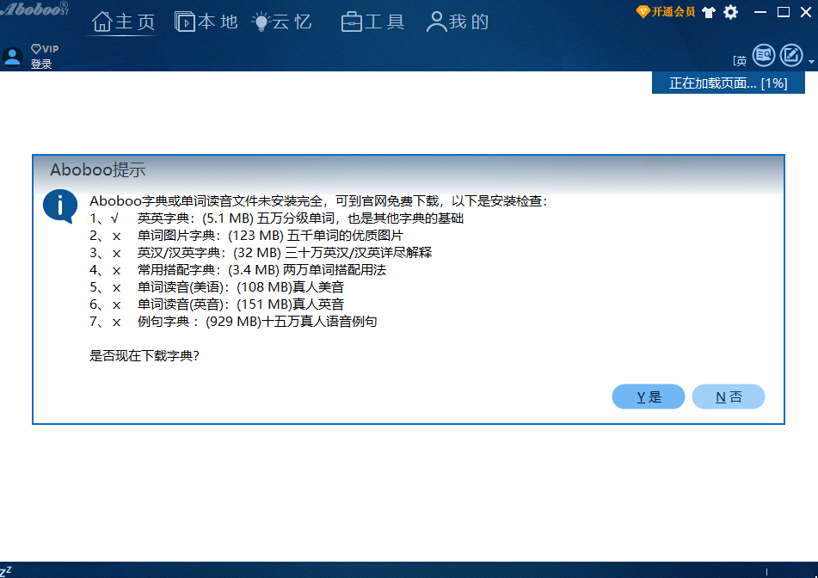Click the blue info bubble icon
Image resolution: width=818 pixels, height=578 pixels.
coord(60,206)
